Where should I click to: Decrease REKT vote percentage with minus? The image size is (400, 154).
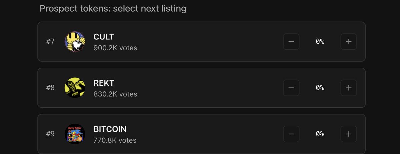(x=291, y=88)
